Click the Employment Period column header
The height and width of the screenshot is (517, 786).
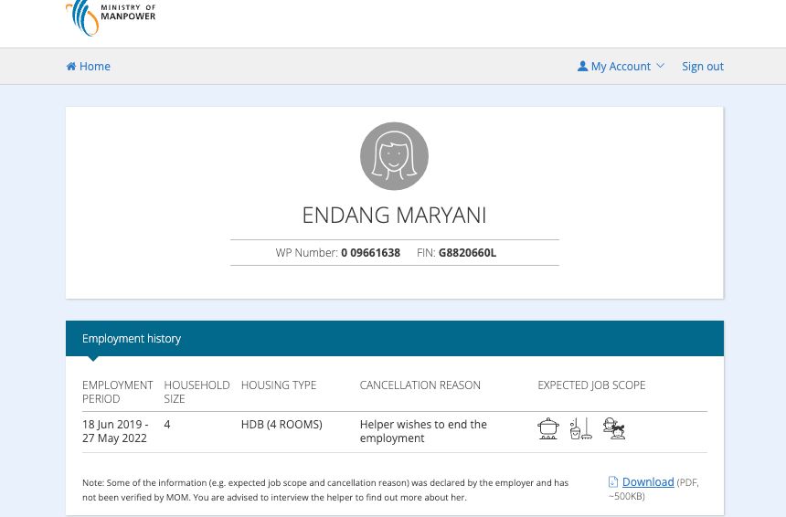point(117,392)
